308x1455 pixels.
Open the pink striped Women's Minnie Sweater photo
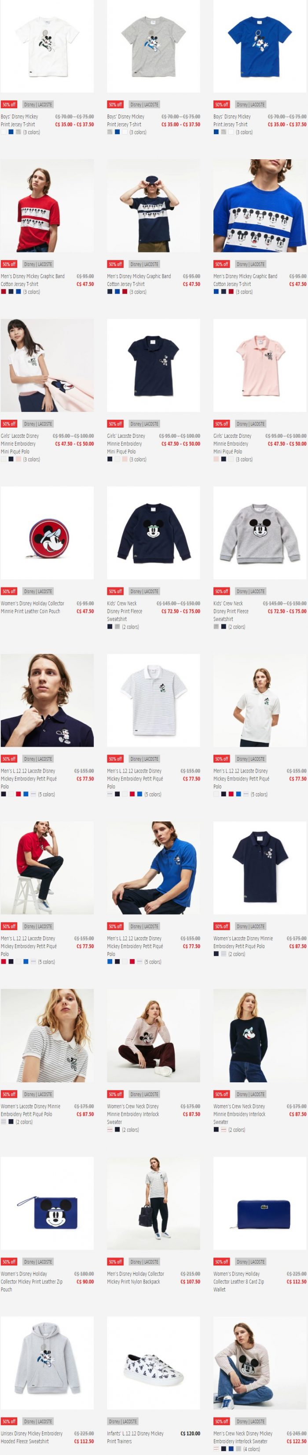pos(153,1035)
